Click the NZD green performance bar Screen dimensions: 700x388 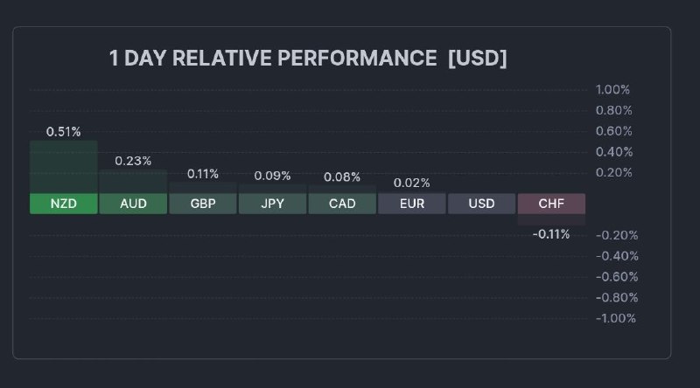[x=63, y=166]
